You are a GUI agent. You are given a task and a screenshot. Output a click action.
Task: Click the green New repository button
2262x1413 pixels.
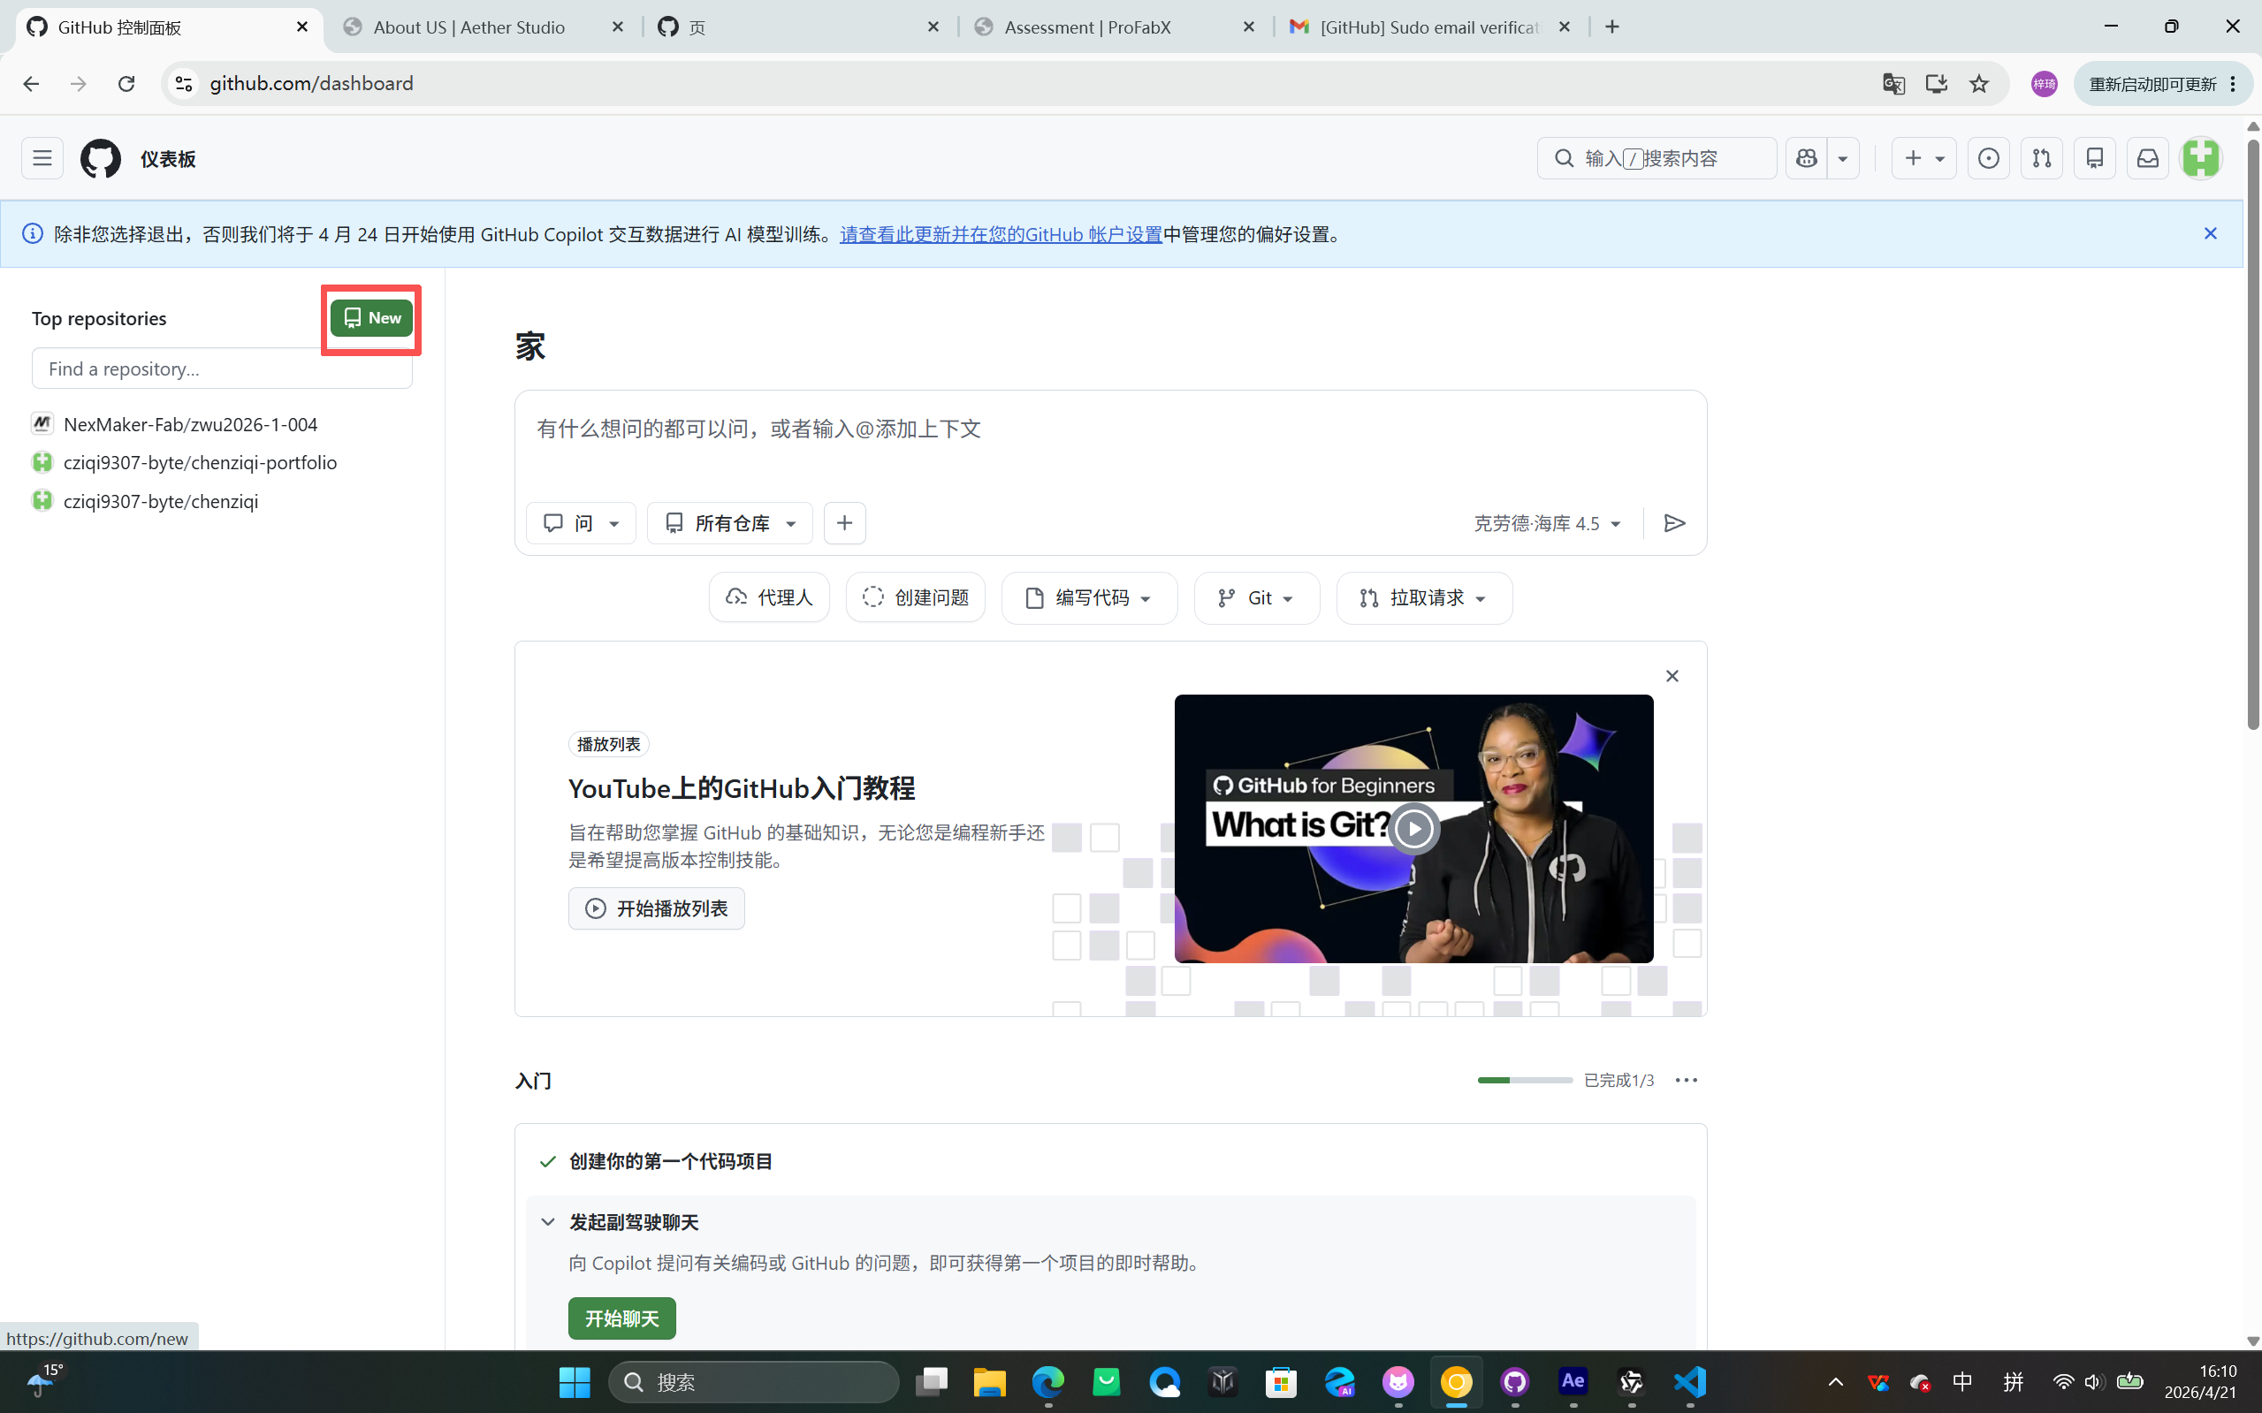371,318
